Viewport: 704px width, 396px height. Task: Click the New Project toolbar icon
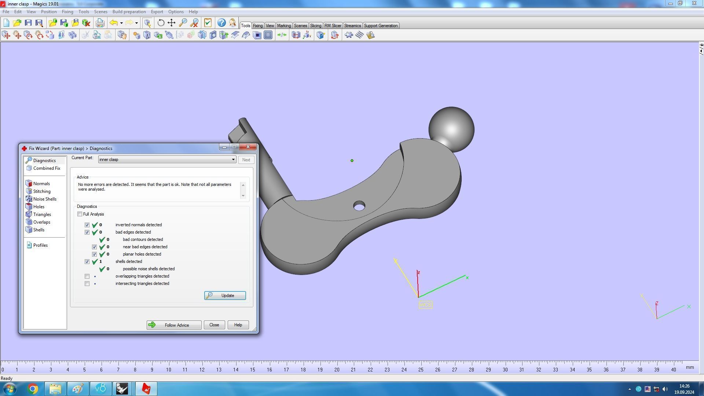pyautogui.click(x=6, y=23)
